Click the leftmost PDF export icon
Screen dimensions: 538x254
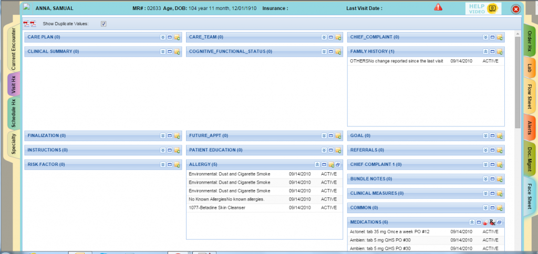(26, 24)
